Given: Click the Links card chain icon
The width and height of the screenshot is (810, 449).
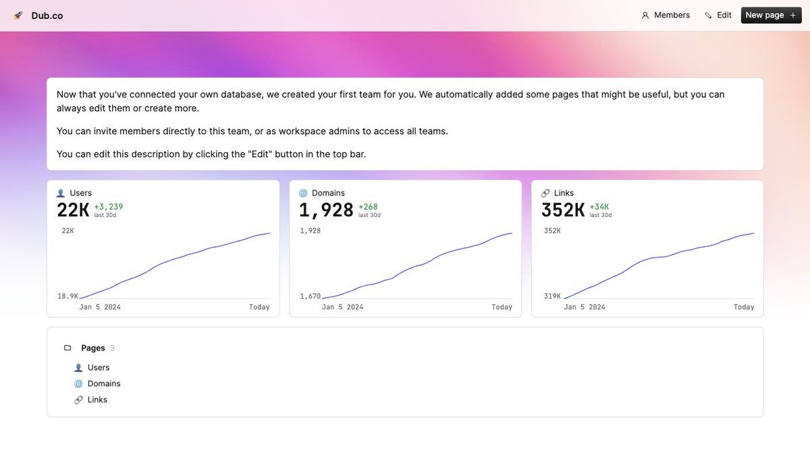Looking at the screenshot, I should [x=545, y=193].
